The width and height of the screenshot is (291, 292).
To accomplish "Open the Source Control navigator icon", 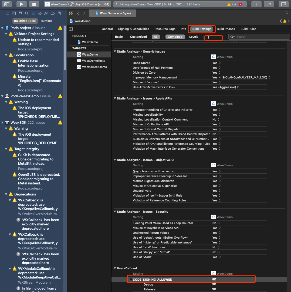I will coord(14,13).
